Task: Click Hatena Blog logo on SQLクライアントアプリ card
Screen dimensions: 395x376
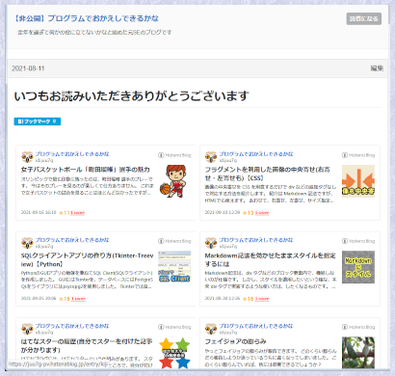Action: (174, 241)
